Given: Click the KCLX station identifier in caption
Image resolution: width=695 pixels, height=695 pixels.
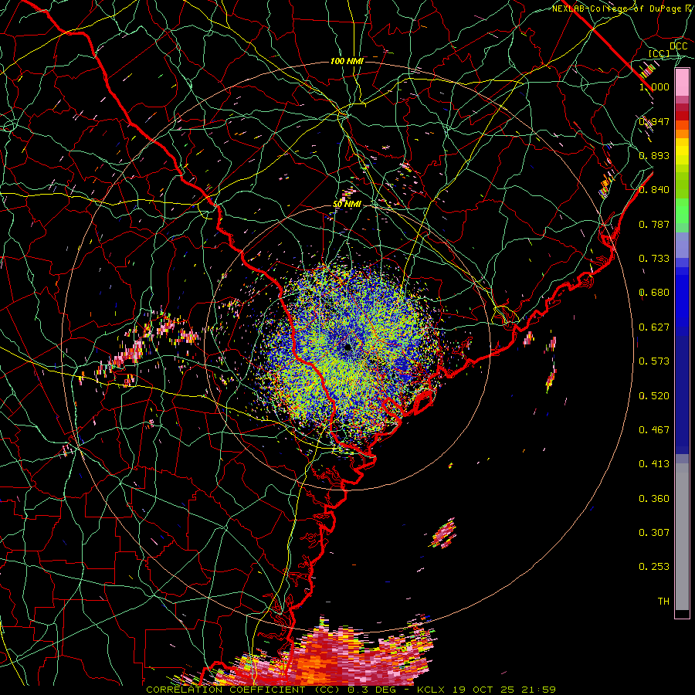Looking at the screenshot, I should pos(431,690).
